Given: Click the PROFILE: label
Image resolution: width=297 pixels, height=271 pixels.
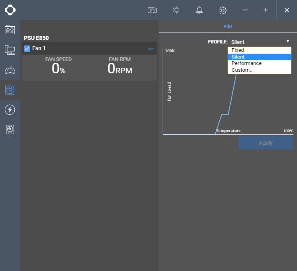Looking at the screenshot, I should click(x=217, y=42).
